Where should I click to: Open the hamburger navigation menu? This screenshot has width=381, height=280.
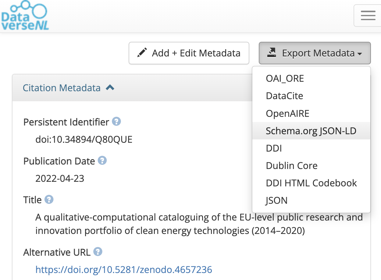pyautogui.click(x=368, y=15)
